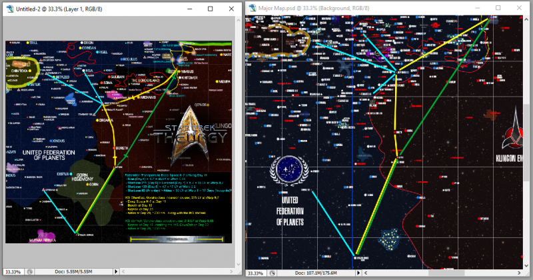Click horizontal scroll left arrow in Major Map.psd window
Viewport: 533px width, 280px height.
point(366,273)
